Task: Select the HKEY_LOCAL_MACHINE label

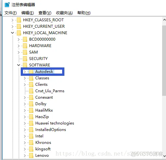Action: pyautogui.click(x=45, y=33)
